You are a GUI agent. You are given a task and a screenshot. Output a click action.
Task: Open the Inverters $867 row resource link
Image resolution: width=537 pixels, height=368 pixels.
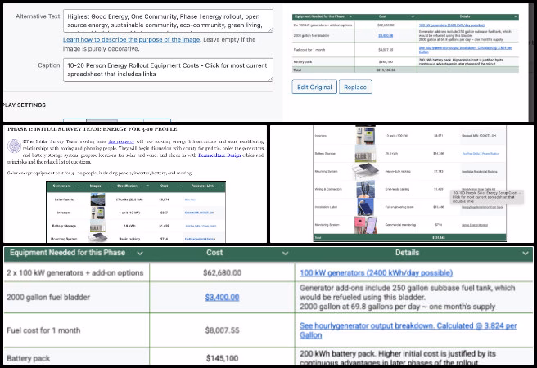(x=199, y=213)
